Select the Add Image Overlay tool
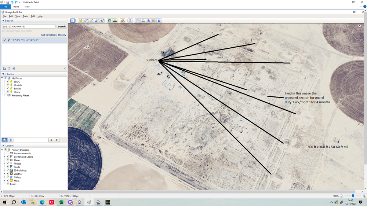This screenshot has height=206, width=367. 97,21
